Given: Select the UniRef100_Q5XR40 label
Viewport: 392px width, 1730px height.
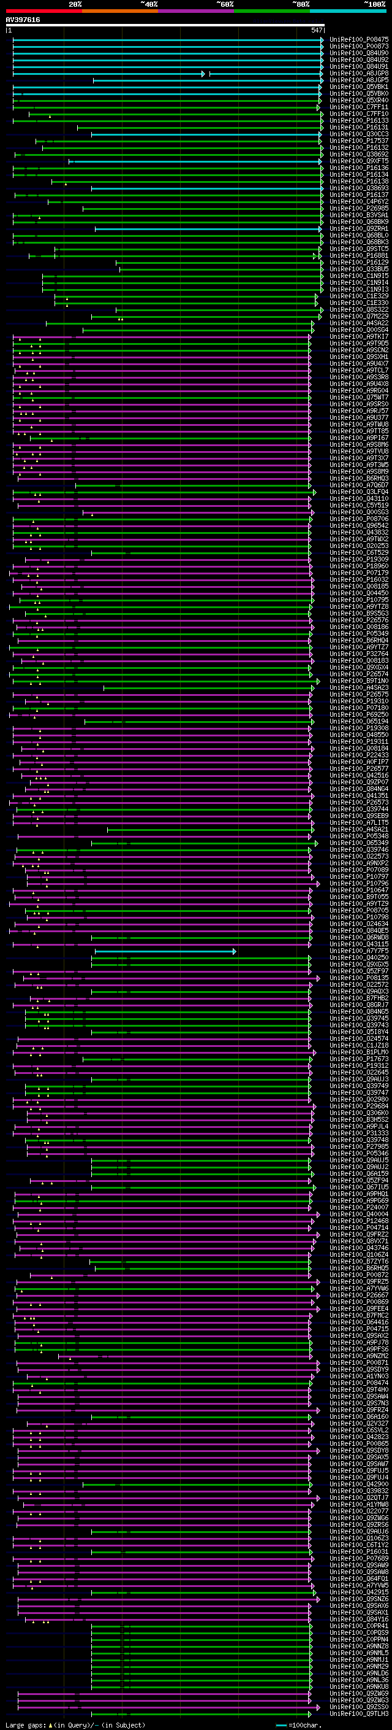Looking at the screenshot, I should 358,100.
